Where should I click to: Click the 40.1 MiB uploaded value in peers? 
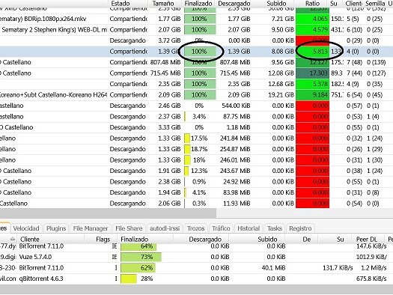pos(273,268)
